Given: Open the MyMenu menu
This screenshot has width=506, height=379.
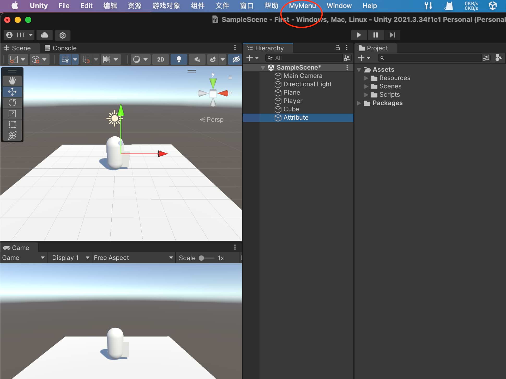Looking at the screenshot, I should tap(302, 6).
